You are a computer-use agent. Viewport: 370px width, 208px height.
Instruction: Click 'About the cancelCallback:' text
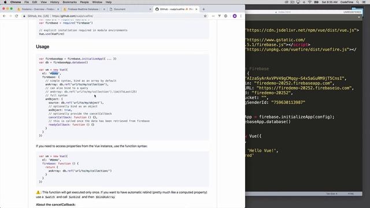[x=55, y=205]
